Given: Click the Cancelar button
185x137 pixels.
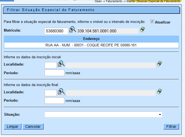Looking at the screenshot, I should tap(33, 126).
